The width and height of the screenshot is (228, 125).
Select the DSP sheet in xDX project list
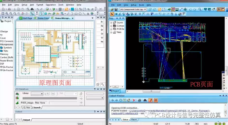[x=2, y=64]
